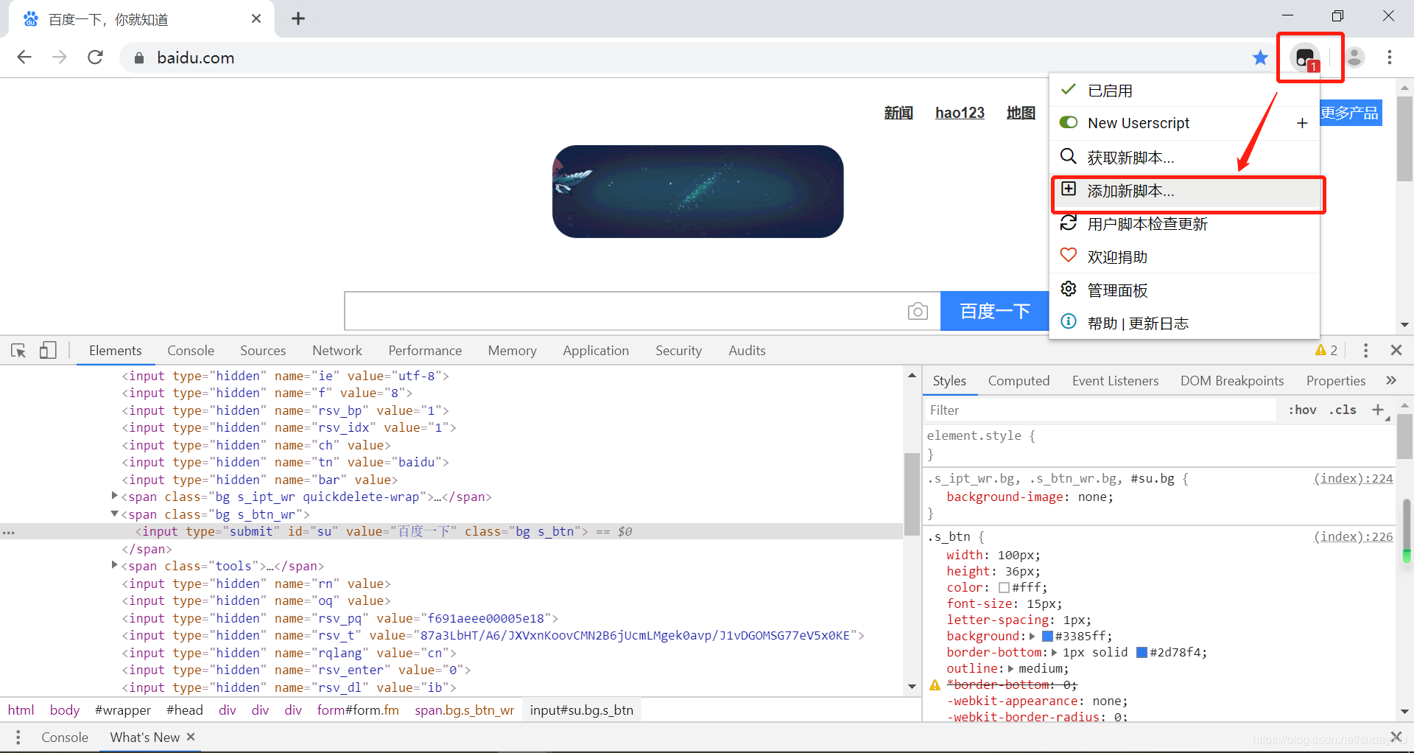Collapse the span bg s_btn_wr node

(x=114, y=514)
